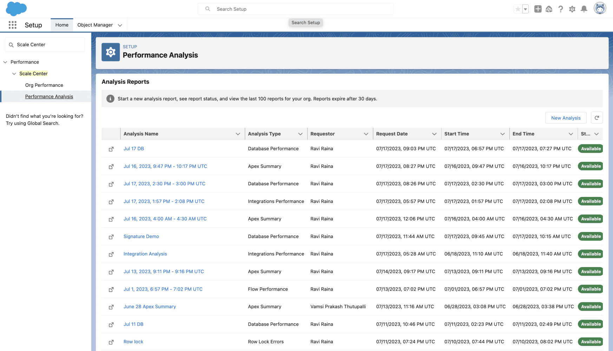Click open icon for Jul 13 9:11 PM row
The height and width of the screenshot is (351, 613).
pos(111,272)
